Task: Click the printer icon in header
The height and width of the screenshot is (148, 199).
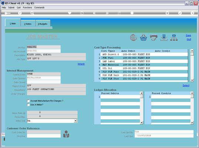Action: [x=154, y=38]
